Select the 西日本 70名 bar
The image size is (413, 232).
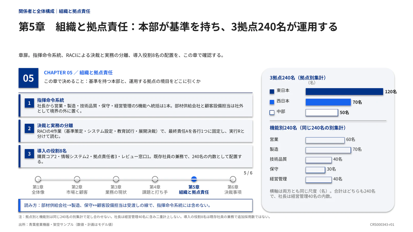[328, 102]
